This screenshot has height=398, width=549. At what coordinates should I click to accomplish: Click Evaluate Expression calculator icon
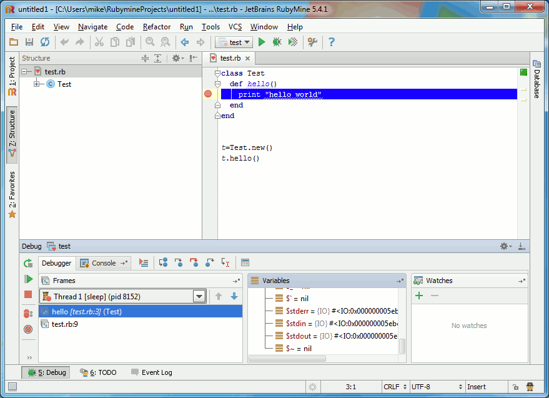pyautogui.click(x=245, y=263)
